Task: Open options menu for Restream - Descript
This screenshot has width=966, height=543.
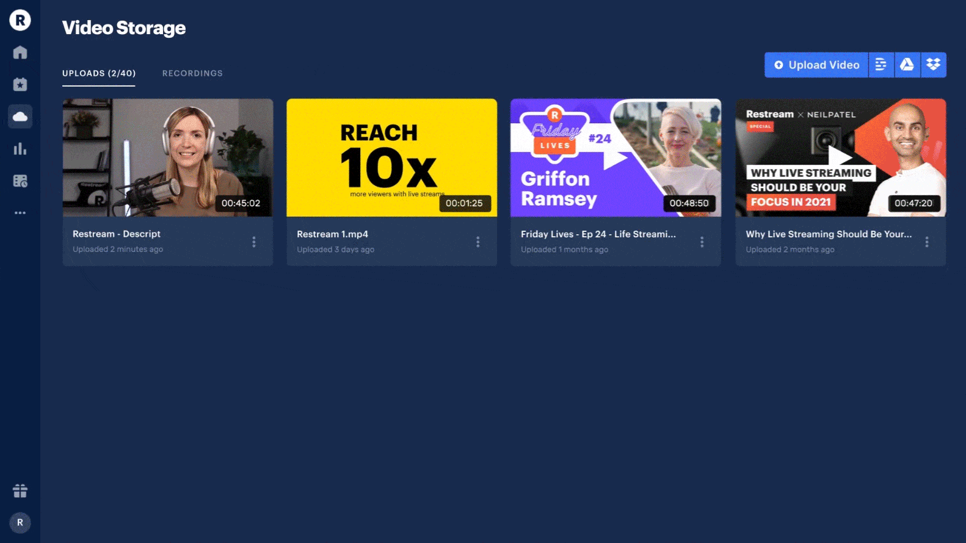Action: 254,242
